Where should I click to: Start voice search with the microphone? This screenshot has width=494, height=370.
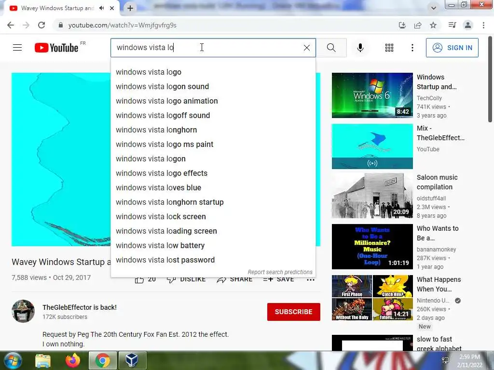[360, 48]
